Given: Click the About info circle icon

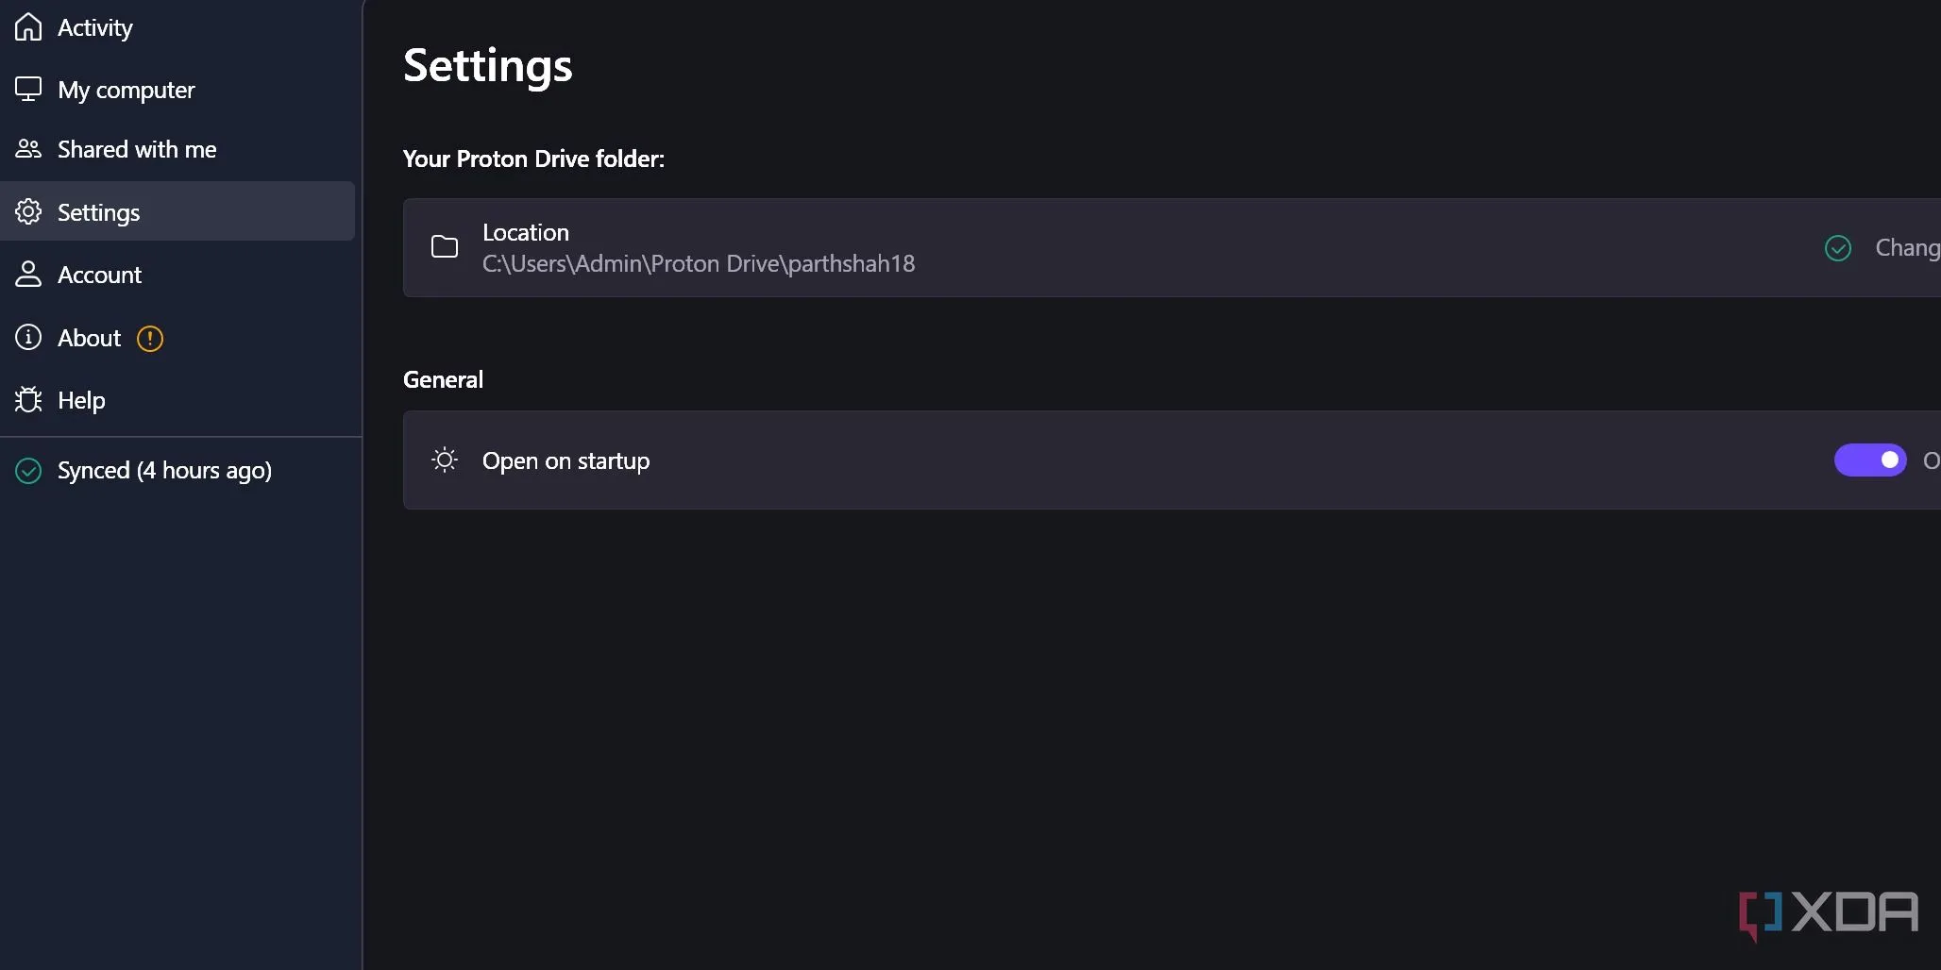Looking at the screenshot, I should (28, 337).
